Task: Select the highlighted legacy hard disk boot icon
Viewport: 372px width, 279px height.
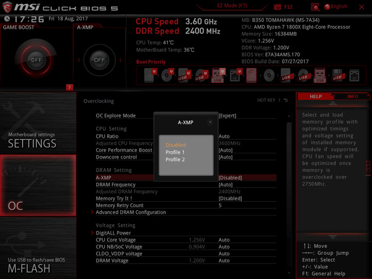Action: coord(251,75)
